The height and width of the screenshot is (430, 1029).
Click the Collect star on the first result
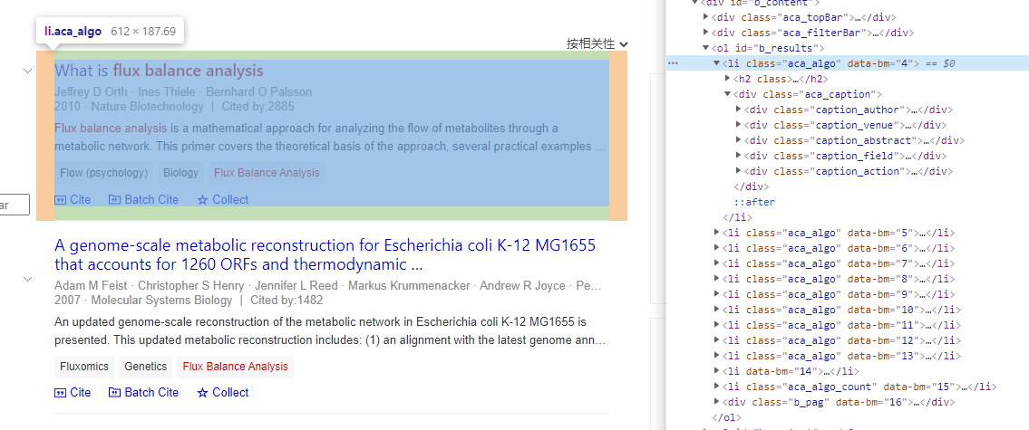click(x=203, y=200)
